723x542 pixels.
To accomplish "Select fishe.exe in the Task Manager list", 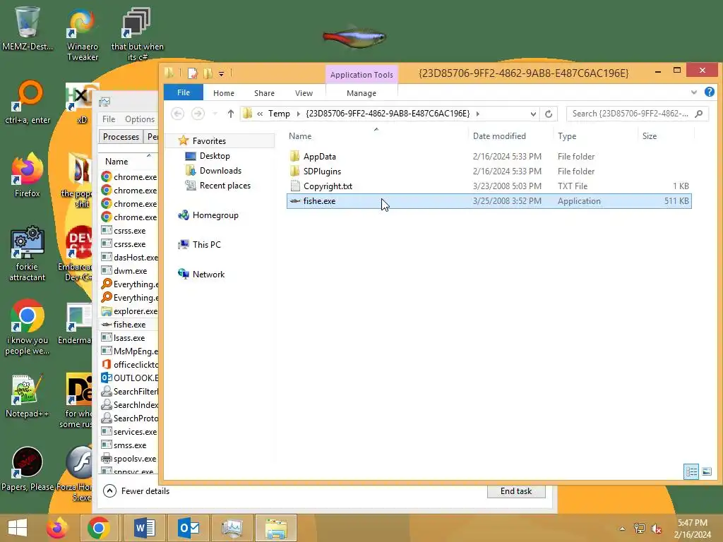I will tap(129, 325).
